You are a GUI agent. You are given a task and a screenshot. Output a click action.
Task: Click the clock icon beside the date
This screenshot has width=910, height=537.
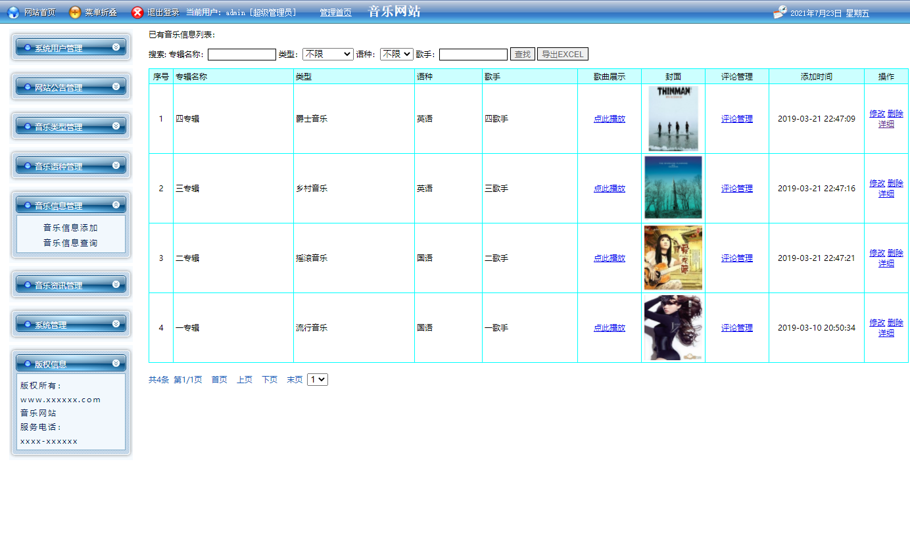coord(780,11)
